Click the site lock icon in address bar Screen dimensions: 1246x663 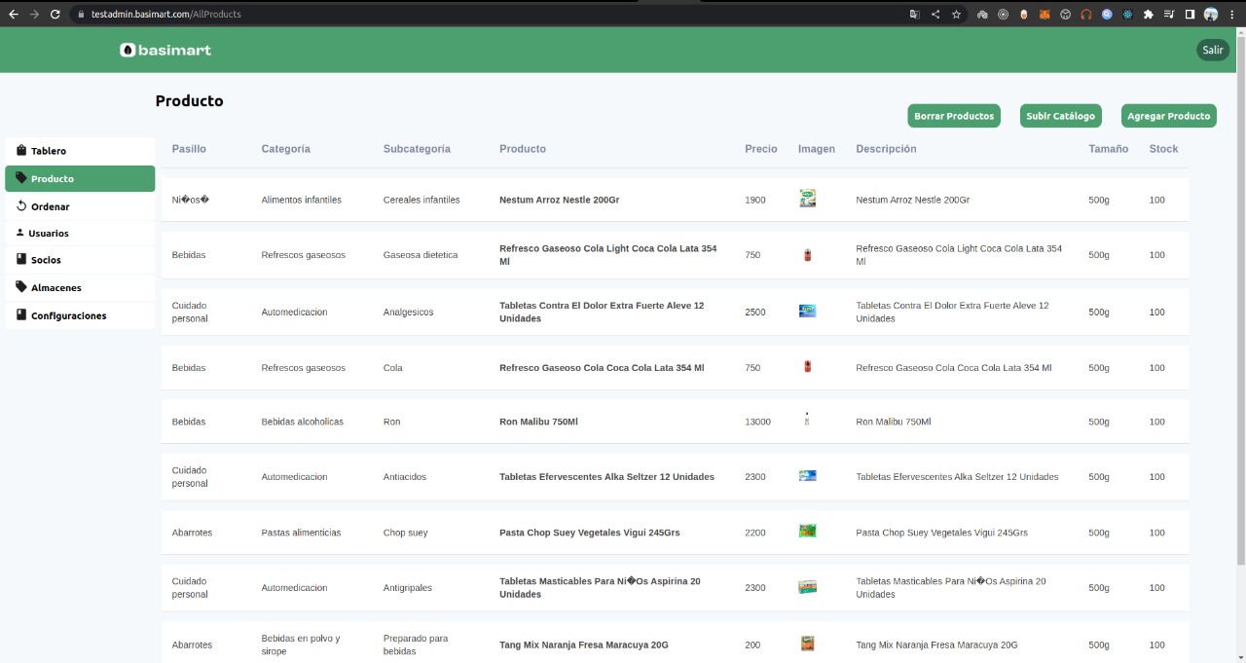tap(82, 14)
